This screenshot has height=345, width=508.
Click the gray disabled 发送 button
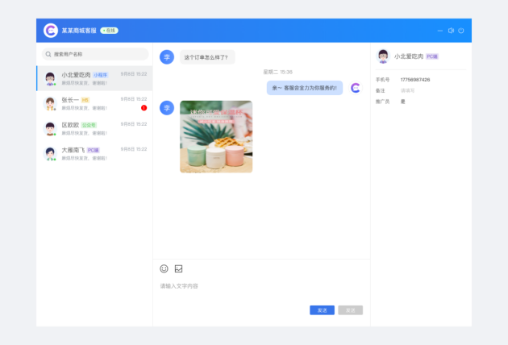coord(351,310)
